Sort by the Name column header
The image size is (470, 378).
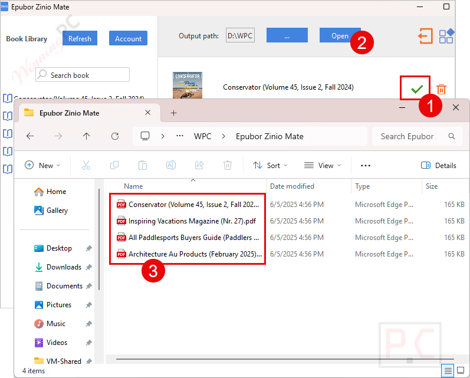133,186
